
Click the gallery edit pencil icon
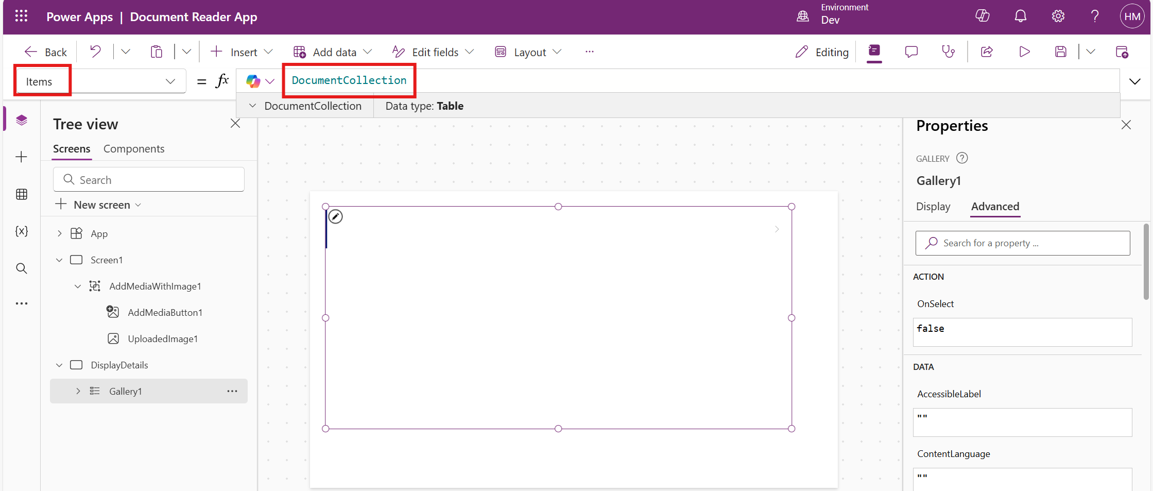(x=336, y=217)
